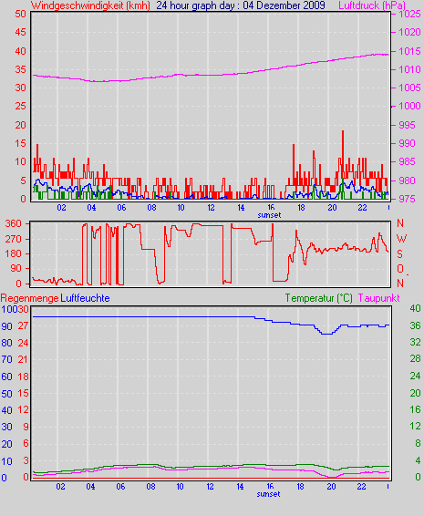Click the green '28' temperature axis value
The image size is (424, 516).
[415, 358]
